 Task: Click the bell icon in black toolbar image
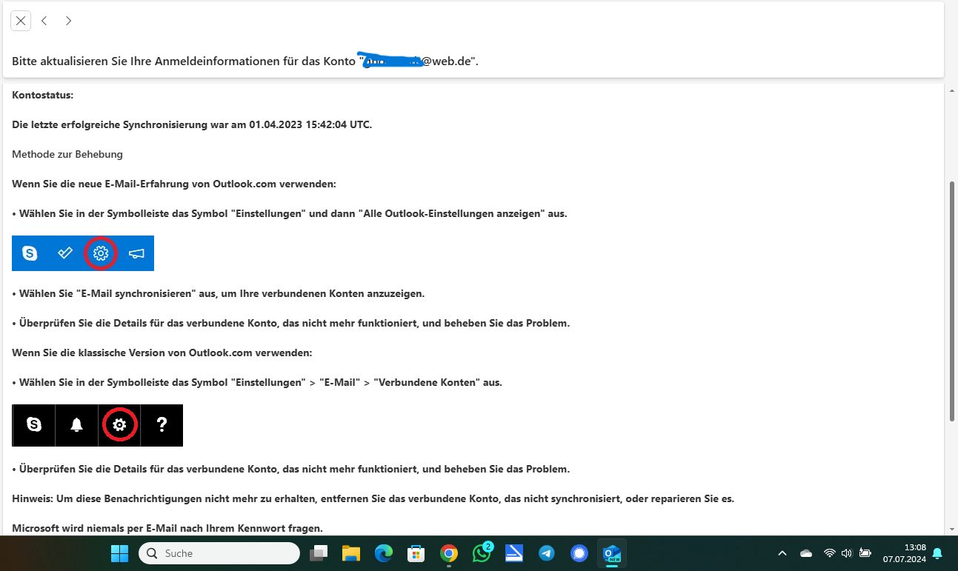pos(76,424)
